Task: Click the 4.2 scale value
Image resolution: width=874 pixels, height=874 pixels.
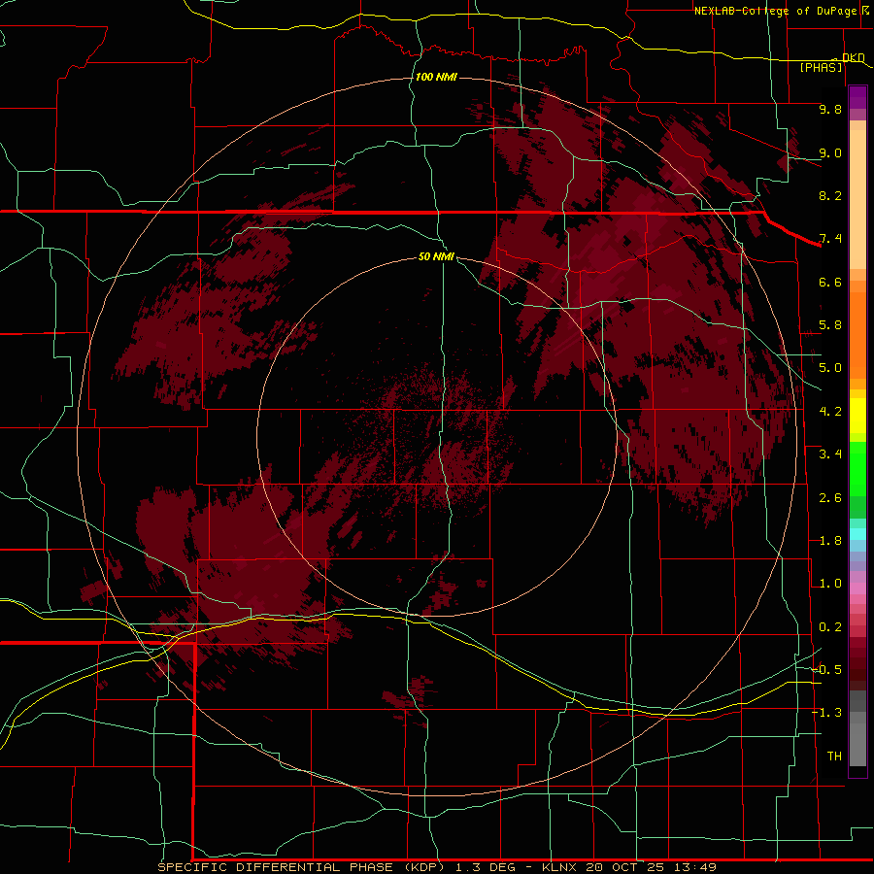Action: (830, 412)
